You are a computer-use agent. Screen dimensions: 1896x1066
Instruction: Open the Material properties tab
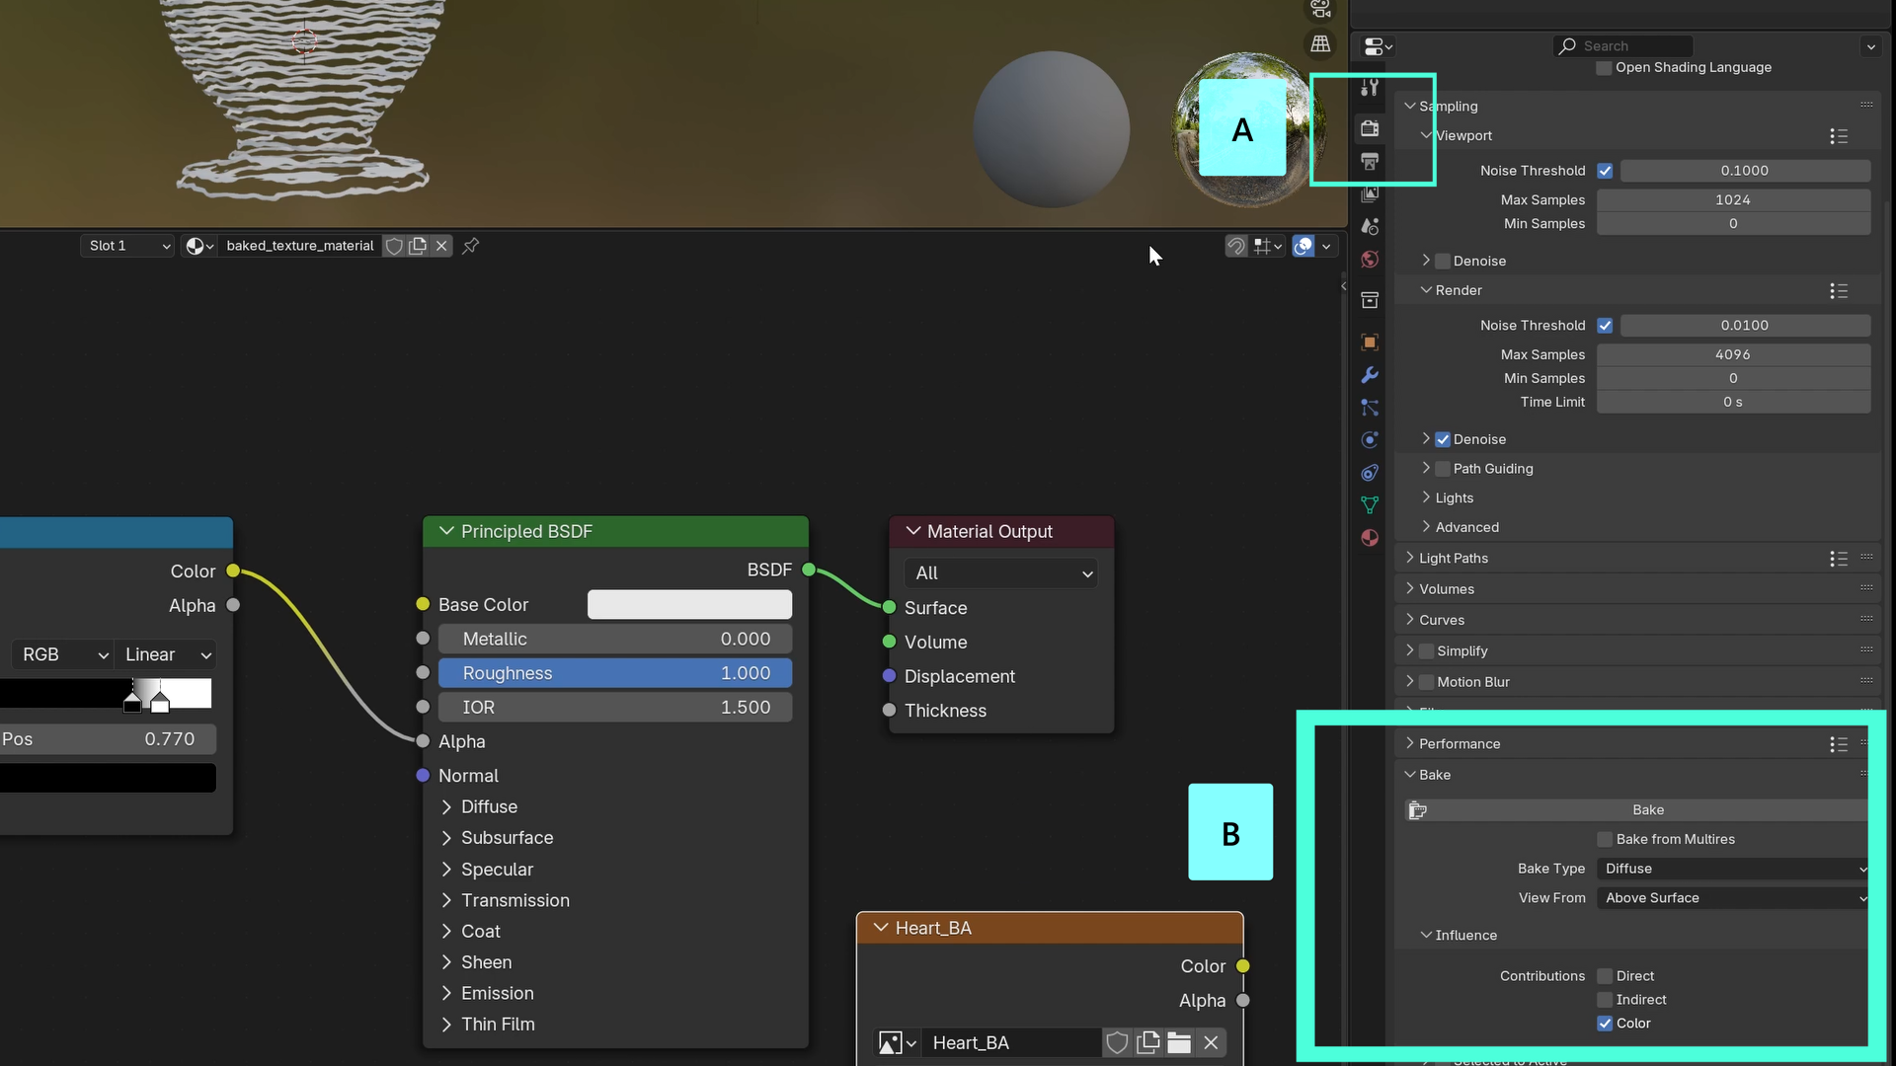click(1370, 538)
